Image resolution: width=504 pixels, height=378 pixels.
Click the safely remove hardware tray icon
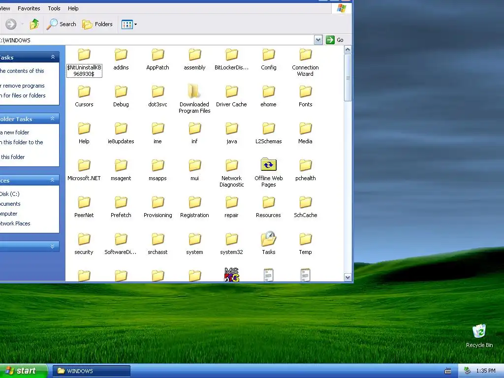coord(468,371)
